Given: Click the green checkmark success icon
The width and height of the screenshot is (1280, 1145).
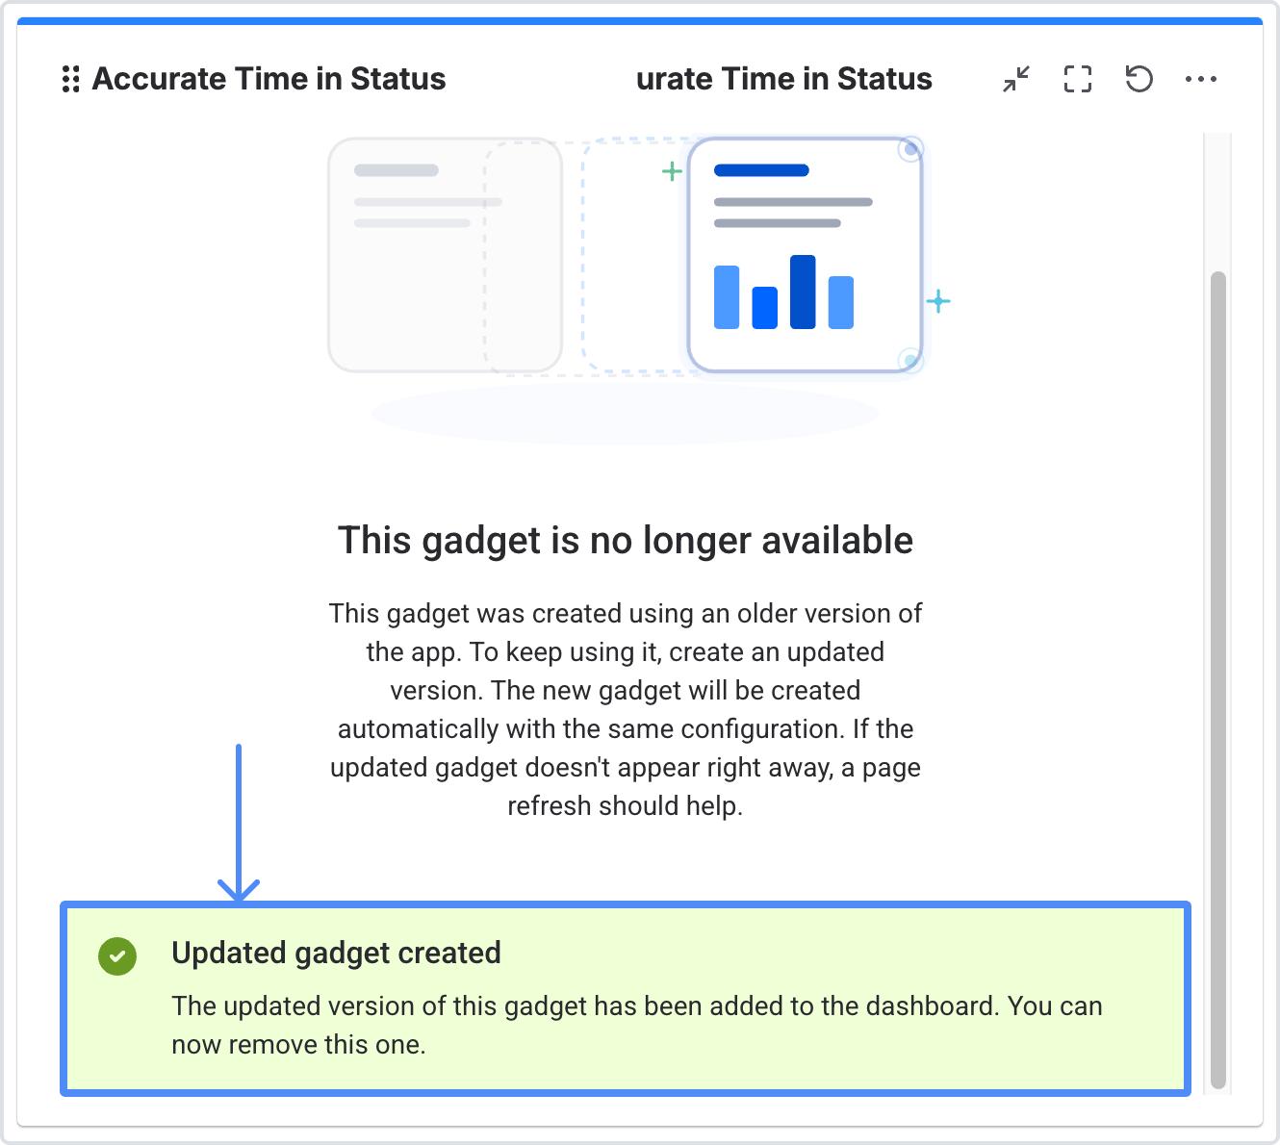Looking at the screenshot, I should pos(117,956).
